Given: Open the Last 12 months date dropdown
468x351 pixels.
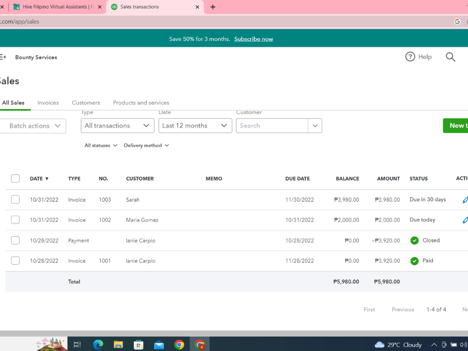Looking at the screenshot, I should tap(195, 126).
